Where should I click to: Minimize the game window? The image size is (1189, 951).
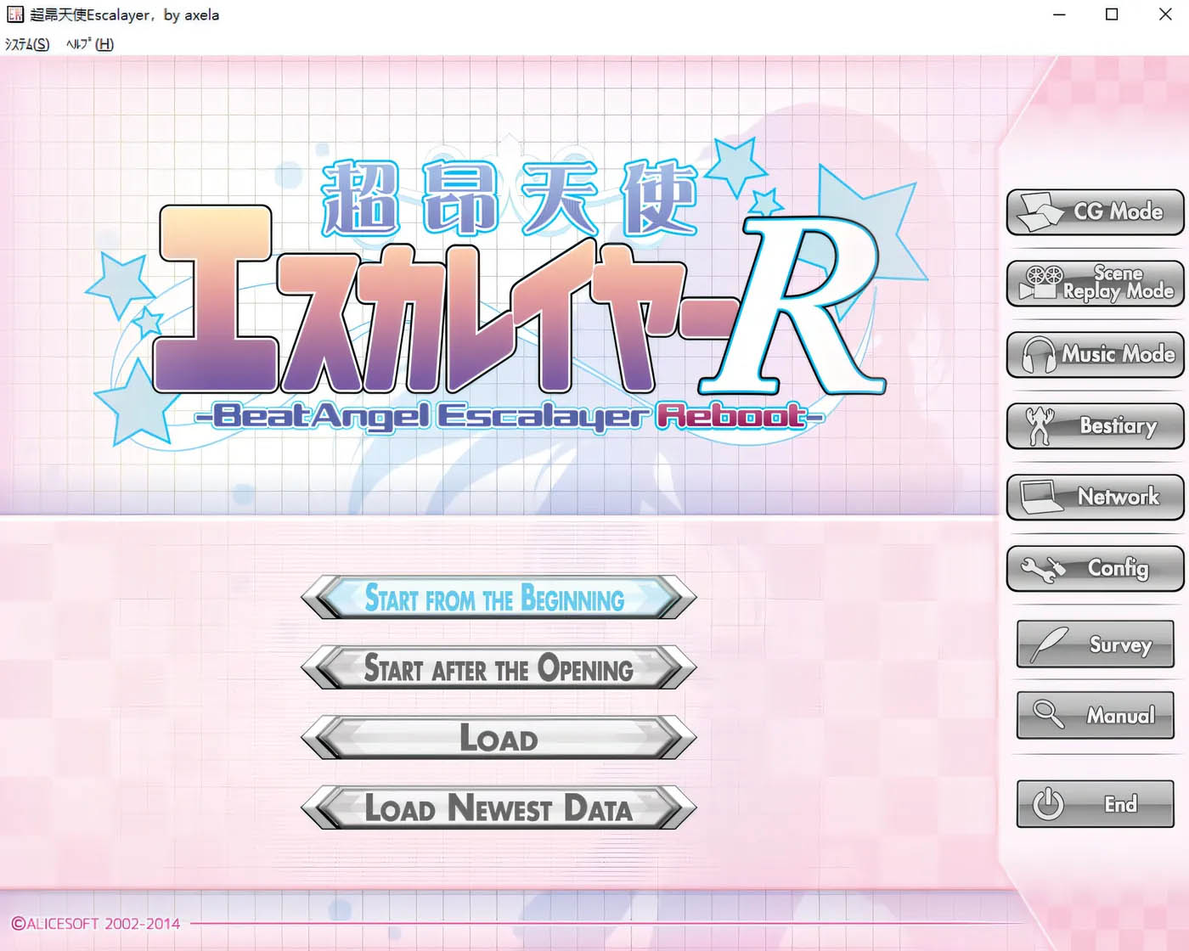click(1059, 14)
